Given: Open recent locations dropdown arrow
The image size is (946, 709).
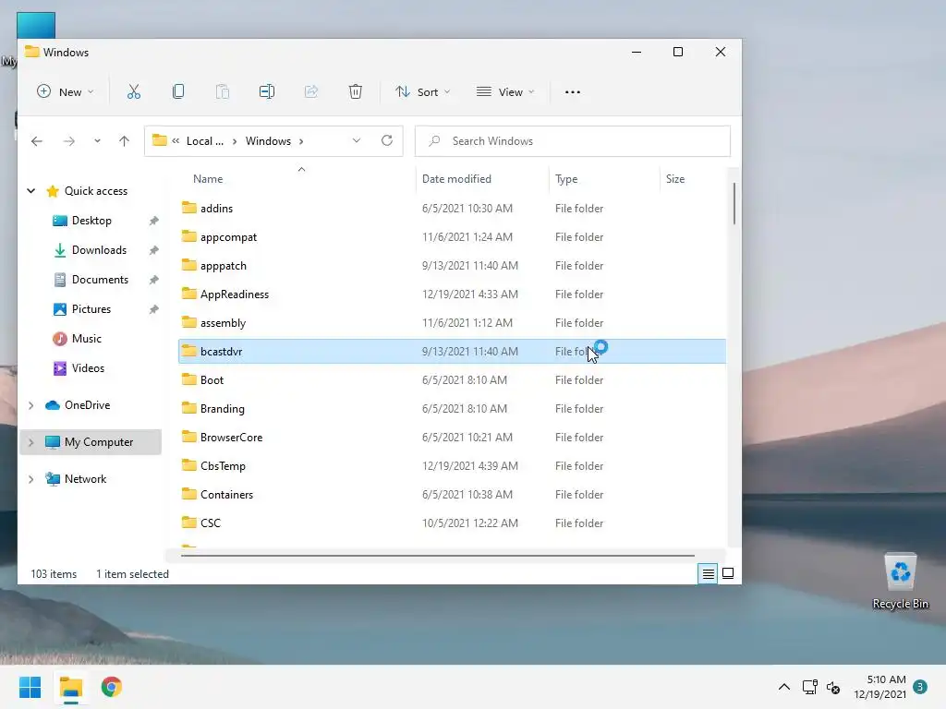Looking at the screenshot, I should pyautogui.click(x=97, y=141).
